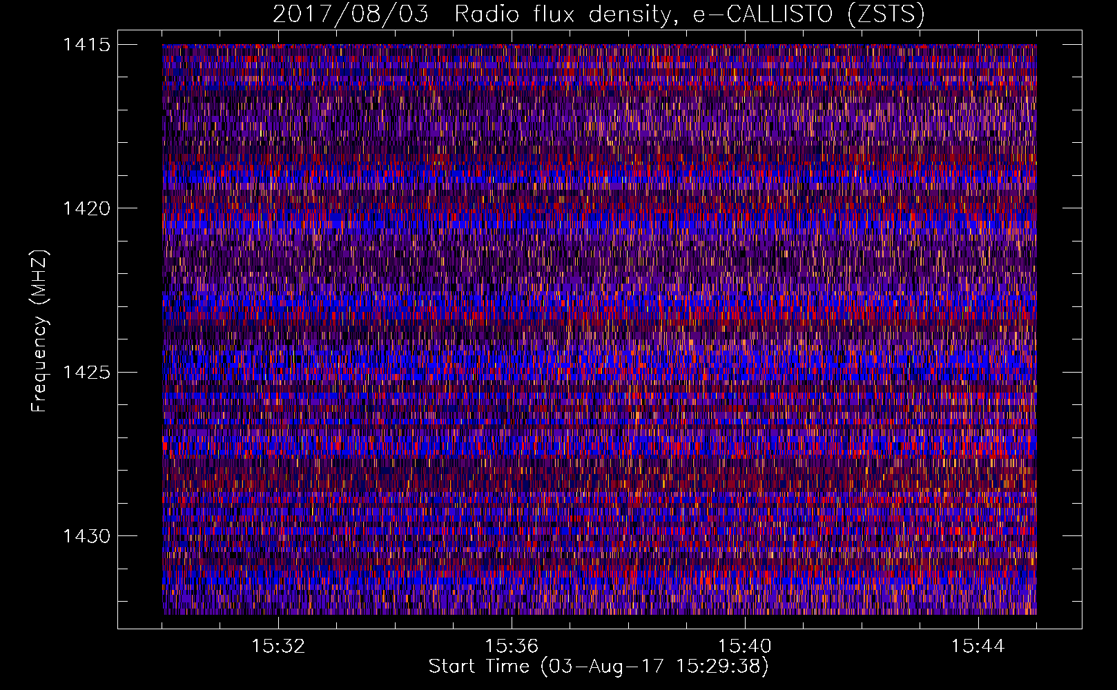The image size is (1117, 690).
Task: Click the '1415' frequency axis label
Action: 86,45
